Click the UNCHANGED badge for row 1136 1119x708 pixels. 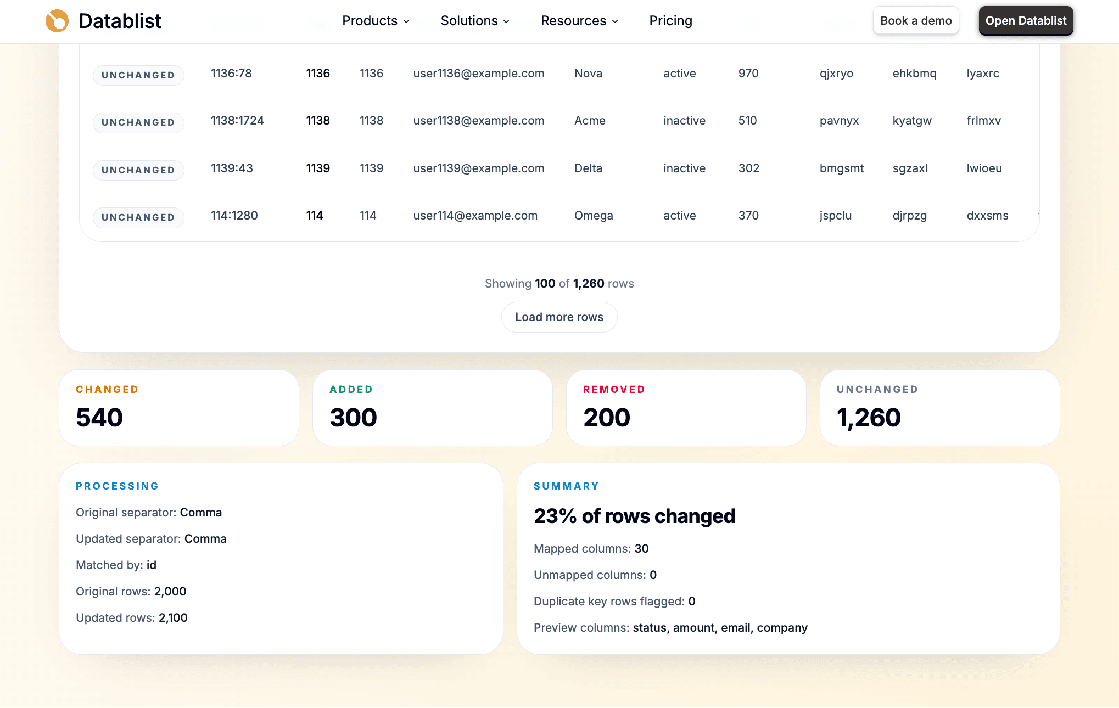tap(138, 75)
